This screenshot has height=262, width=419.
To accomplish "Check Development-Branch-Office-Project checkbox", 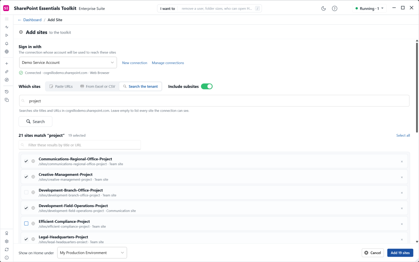I will coord(26,192).
